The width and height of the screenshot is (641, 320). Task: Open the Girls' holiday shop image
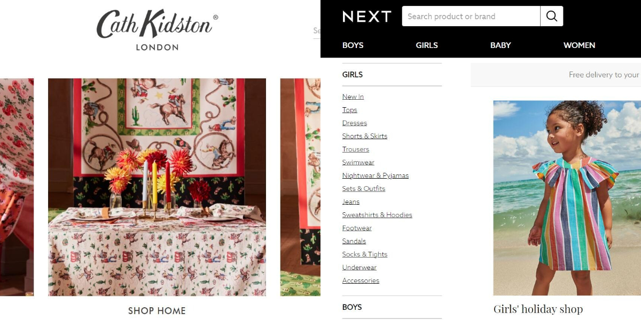tap(567, 198)
